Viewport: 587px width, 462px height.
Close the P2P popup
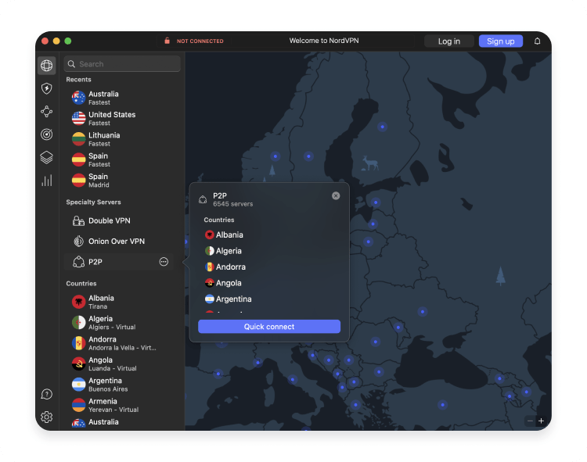tap(336, 195)
